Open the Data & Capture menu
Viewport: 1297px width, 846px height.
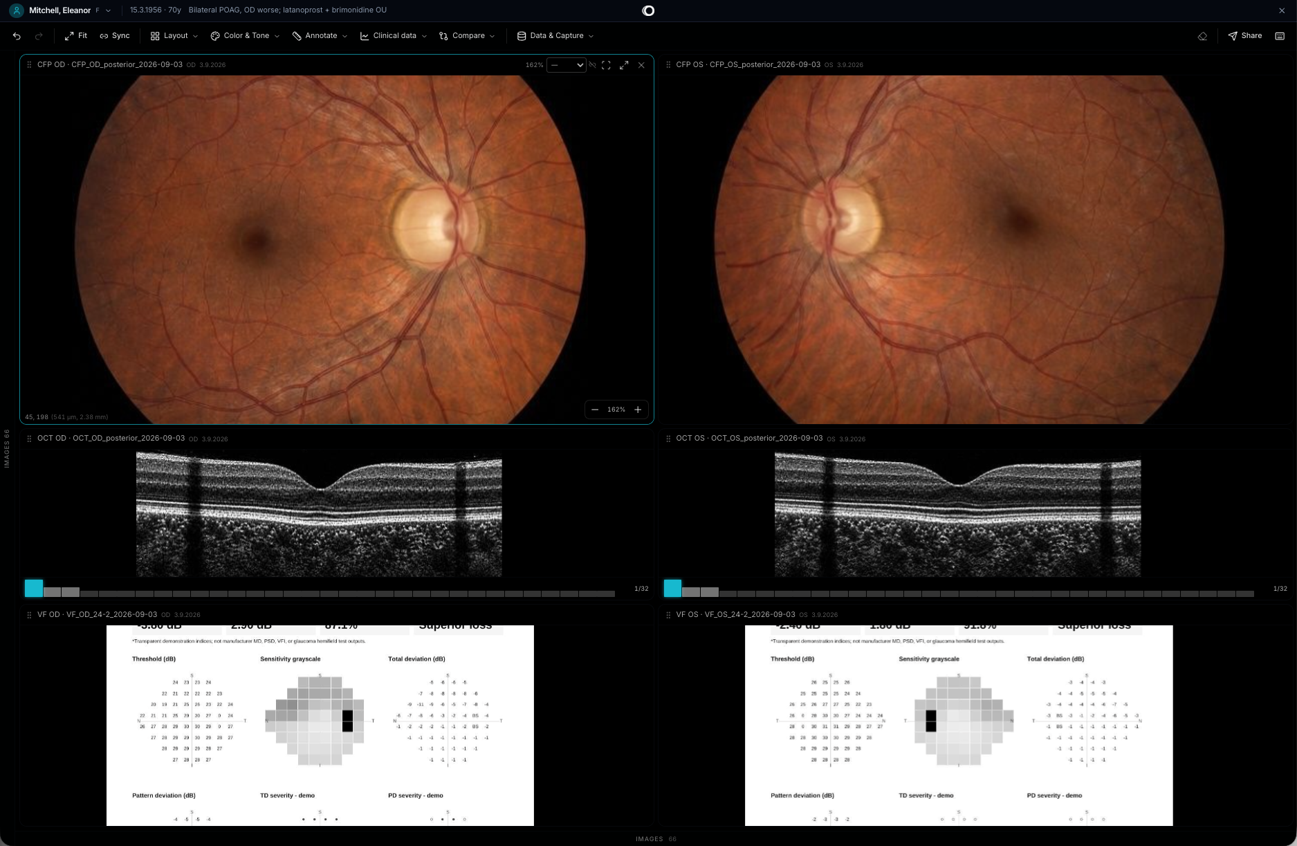point(555,36)
